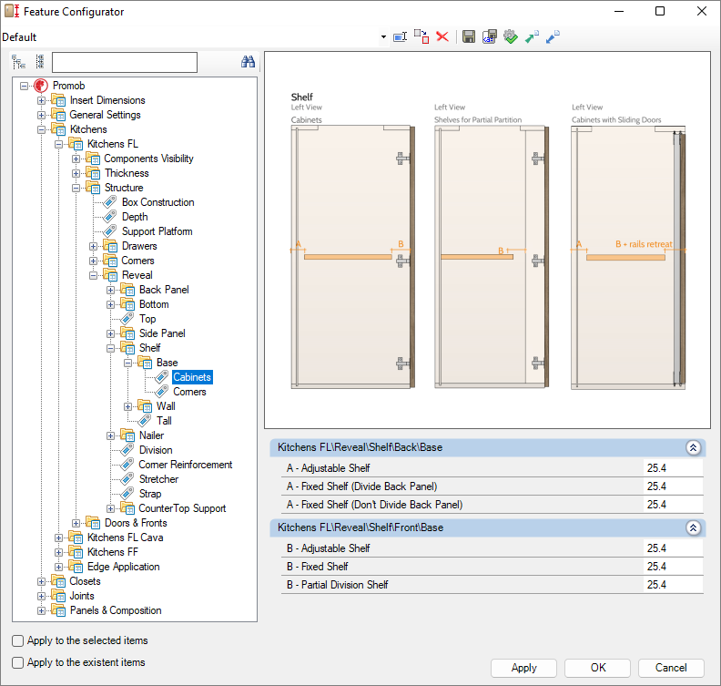This screenshot has height=686, width=721.
Task: Collapse the Reveal node
Action: coord(94,275)
